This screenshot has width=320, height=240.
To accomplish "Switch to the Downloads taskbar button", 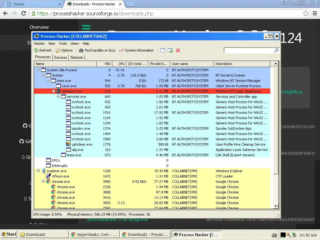I will [x=43, y=234].
